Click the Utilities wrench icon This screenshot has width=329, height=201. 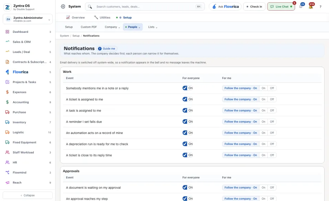click(x=96, y=17)
